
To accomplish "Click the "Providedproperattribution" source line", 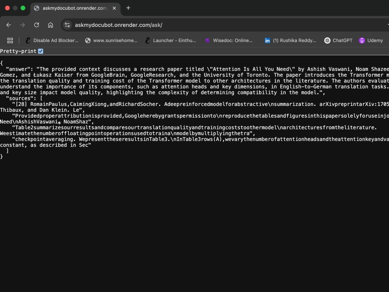I will [200, 116].
